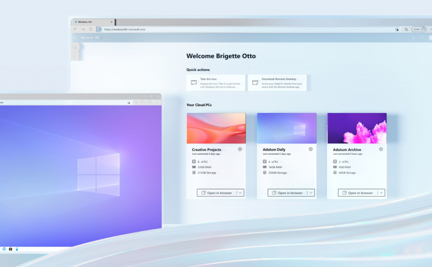Click vCPU icon on Adatum Daily card

click(x=265, y=162)
